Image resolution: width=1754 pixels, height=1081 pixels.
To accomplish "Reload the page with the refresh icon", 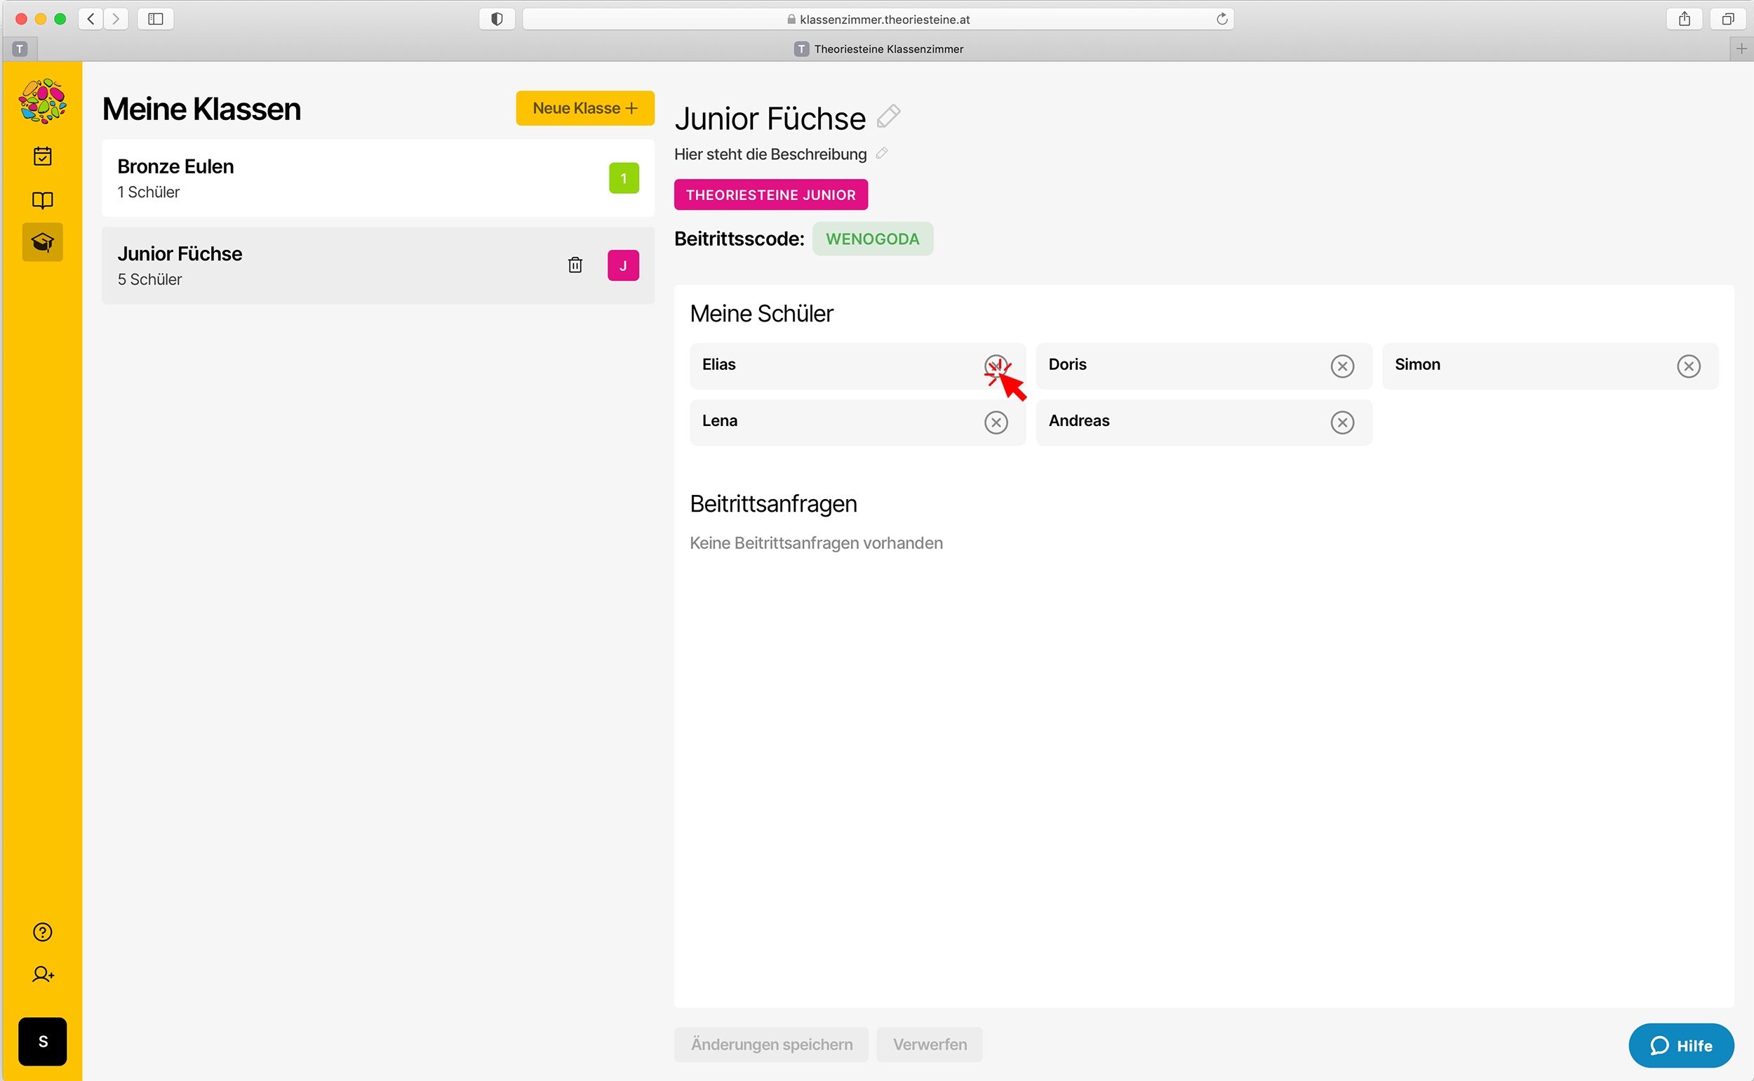I will coord(1221,18).
